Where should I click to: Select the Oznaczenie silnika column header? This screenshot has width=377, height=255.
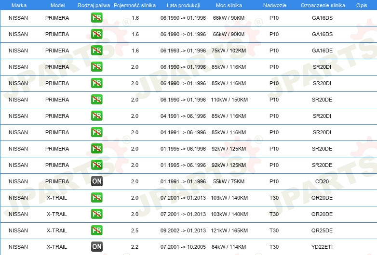coord(323,5)
